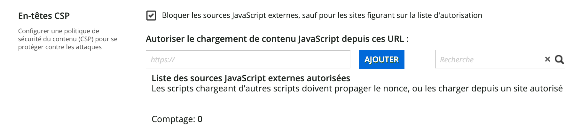This screenshot has height=133, width=580.
Task: Click the 'Comptage' label
Action: pos(173,119)
